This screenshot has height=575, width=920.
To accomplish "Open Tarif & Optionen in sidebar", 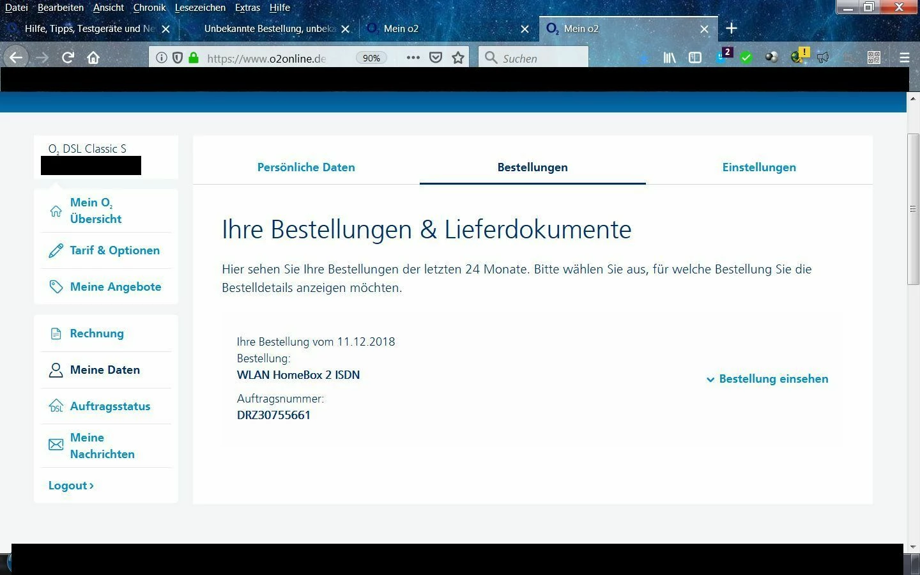I will click(x=114, y=250).
